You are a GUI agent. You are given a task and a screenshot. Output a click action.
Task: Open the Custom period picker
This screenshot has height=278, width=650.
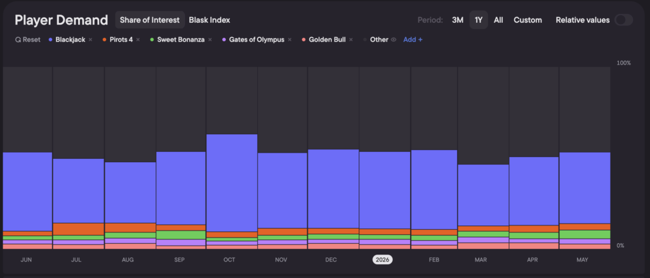(527, 20)
